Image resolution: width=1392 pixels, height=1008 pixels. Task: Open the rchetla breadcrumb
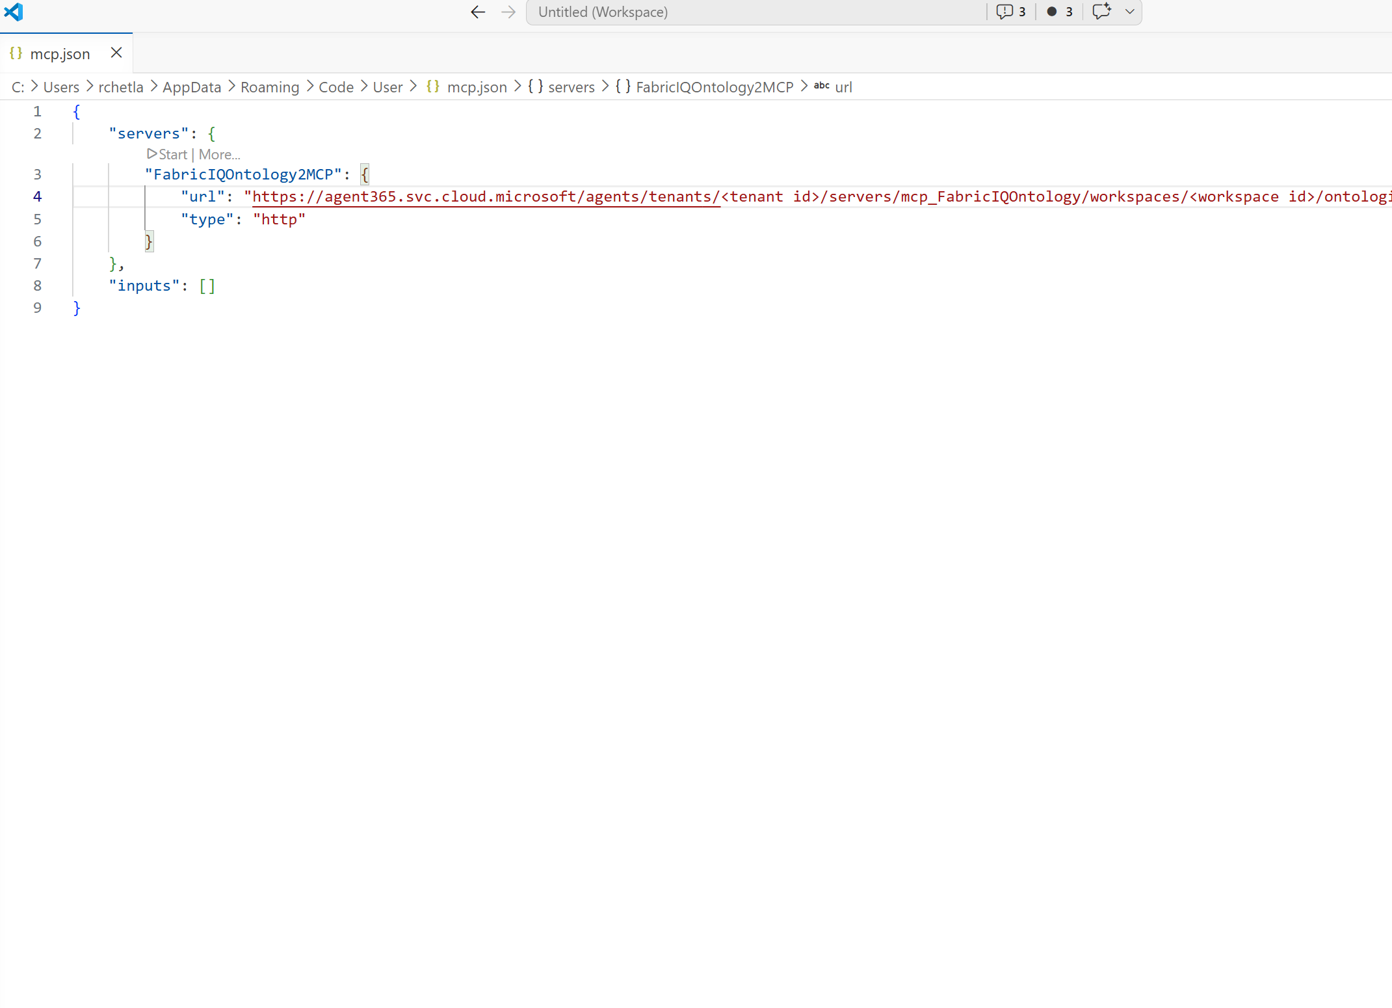(x=121, y=87)
